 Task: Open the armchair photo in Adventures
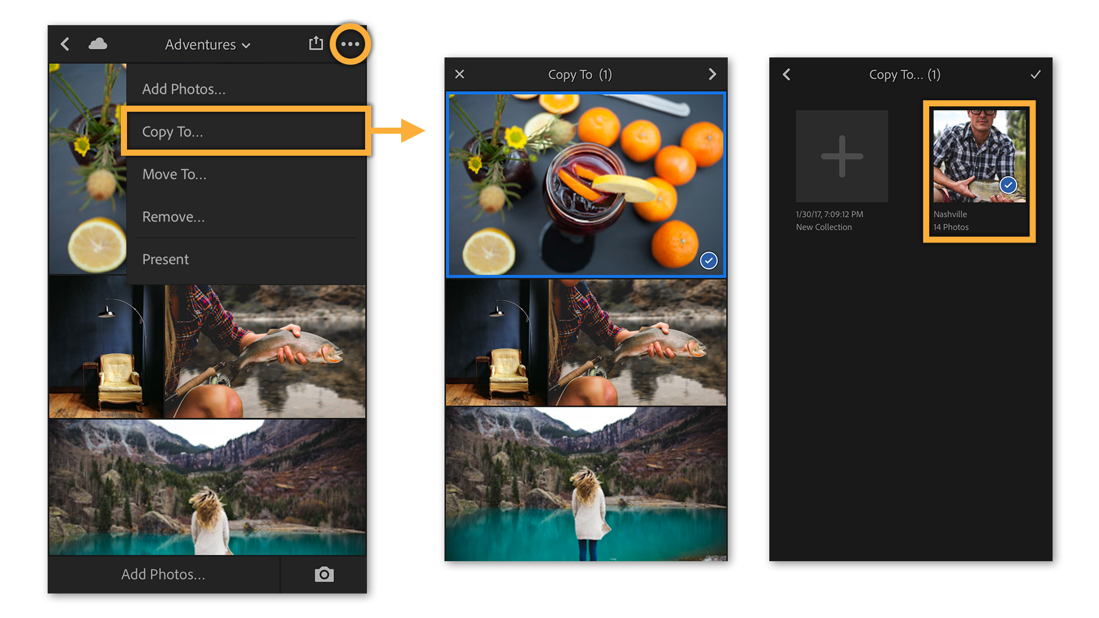point(106,347)
